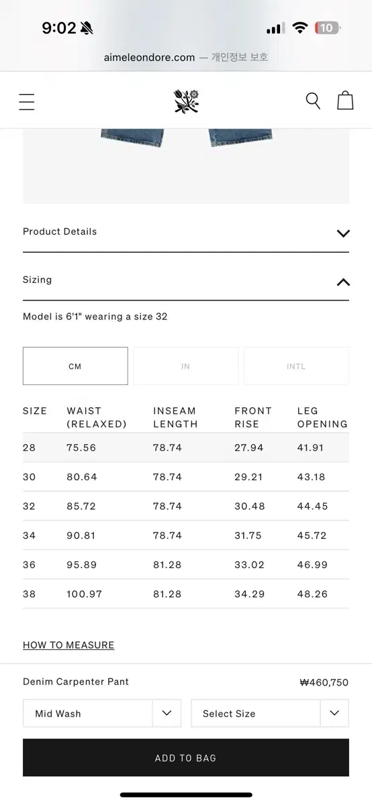Tap the aimeleondore.com address bar
372x805 pixels.
[x=186, y=58]
